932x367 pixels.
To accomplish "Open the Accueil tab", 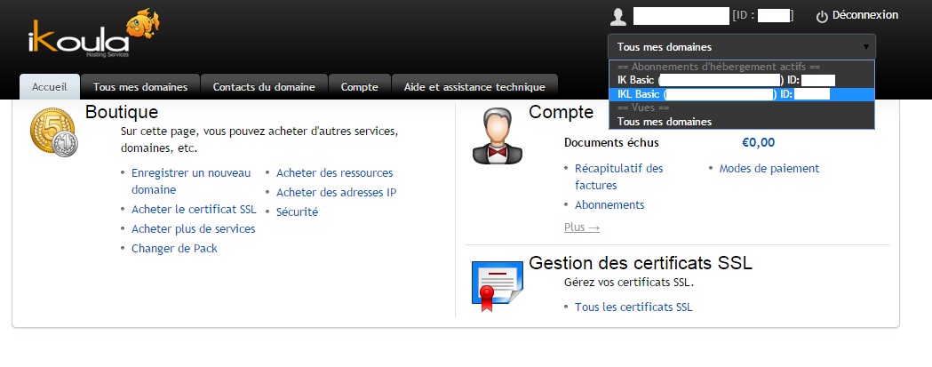I will pos(50,87).
